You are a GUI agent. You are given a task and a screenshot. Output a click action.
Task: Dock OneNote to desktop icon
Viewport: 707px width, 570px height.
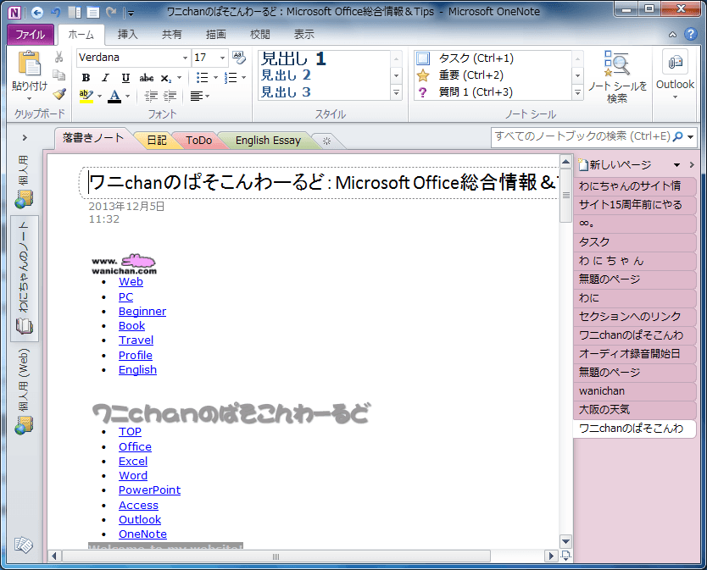coord(75,12)
